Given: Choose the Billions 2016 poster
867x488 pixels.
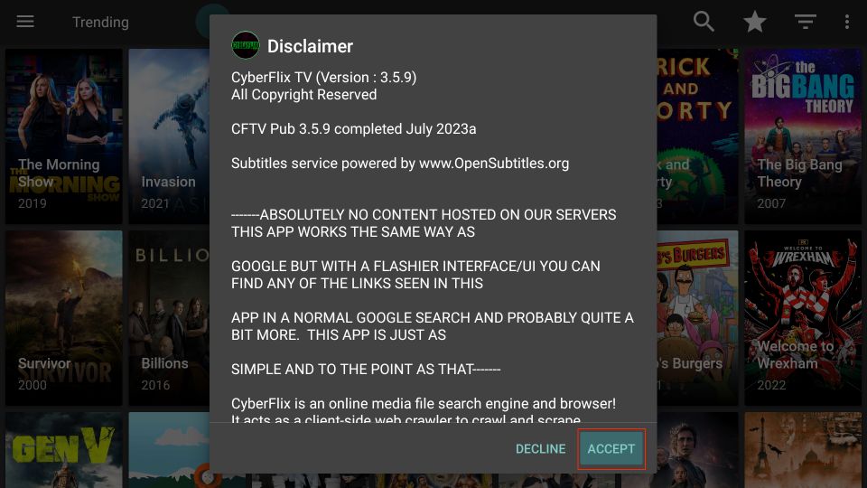Looking at the screenshot, I should click(x=169, y=318).
